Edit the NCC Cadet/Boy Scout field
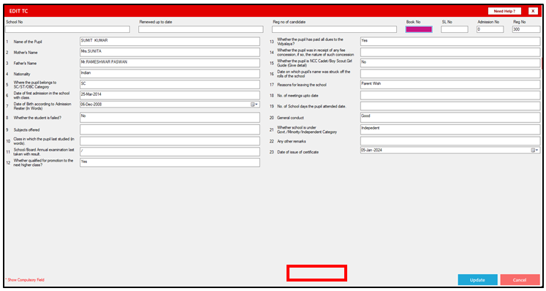This screenshot has width=546, height=291. 450,63
